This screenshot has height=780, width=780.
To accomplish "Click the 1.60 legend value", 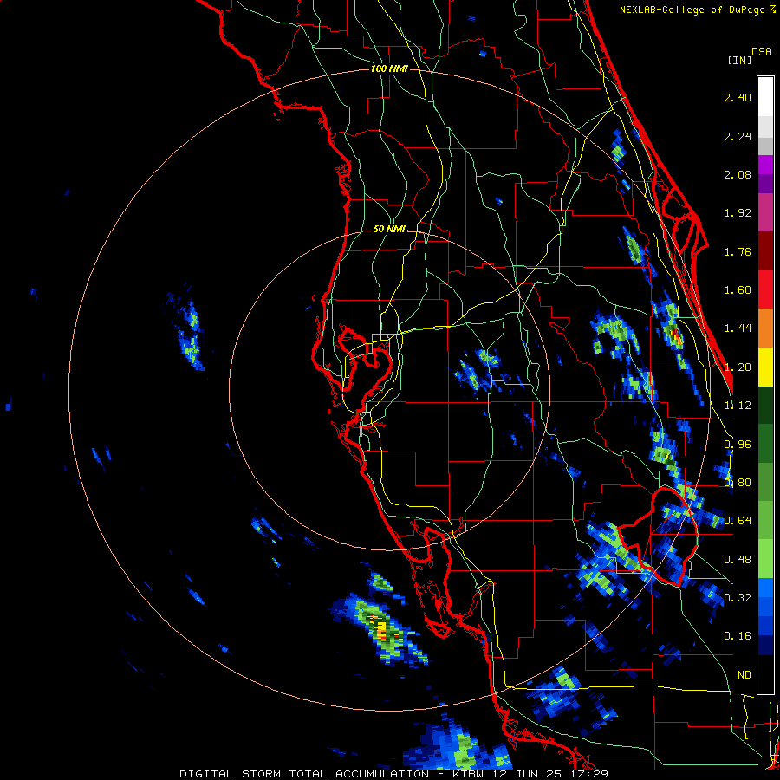I will pos(738,290).
